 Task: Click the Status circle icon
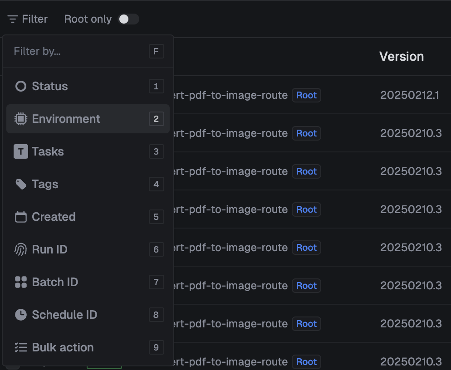tap(21, 86)
